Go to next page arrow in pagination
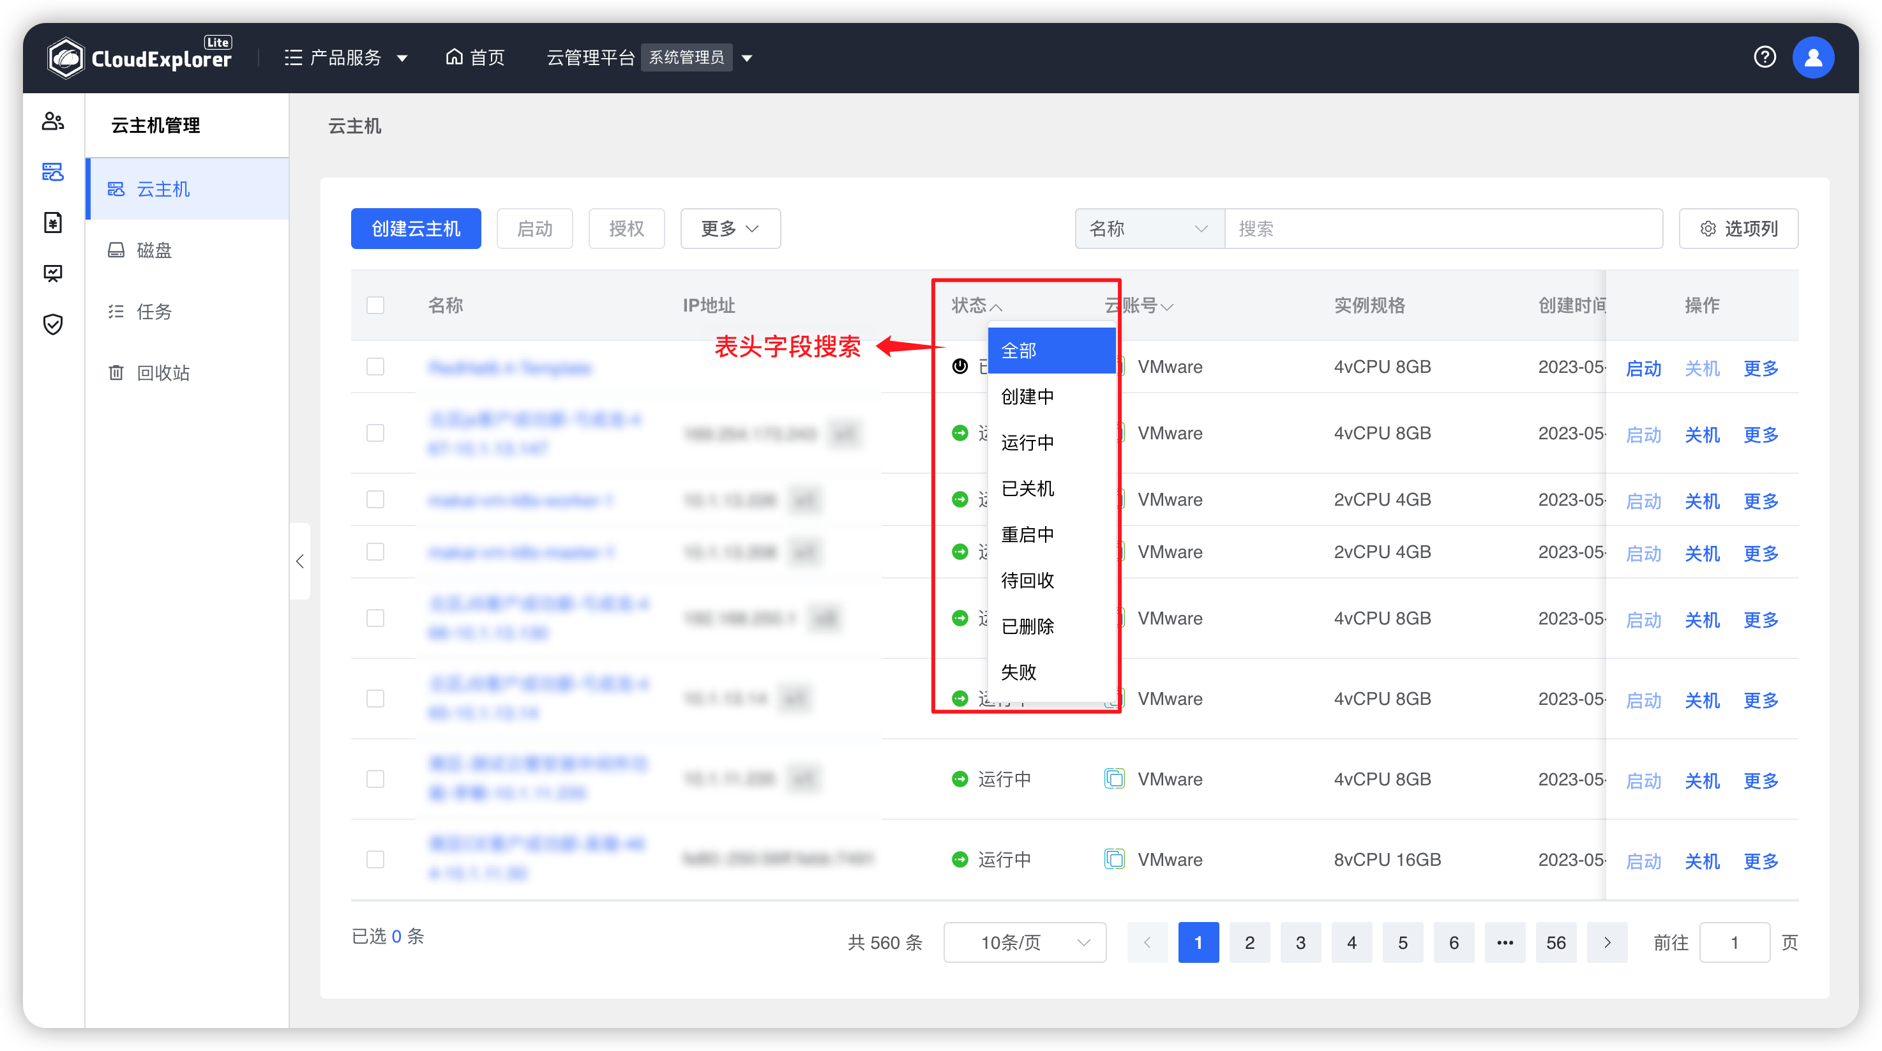Image resolution: width=1882 pixels, height=1051 pixels. (1607, 943)
